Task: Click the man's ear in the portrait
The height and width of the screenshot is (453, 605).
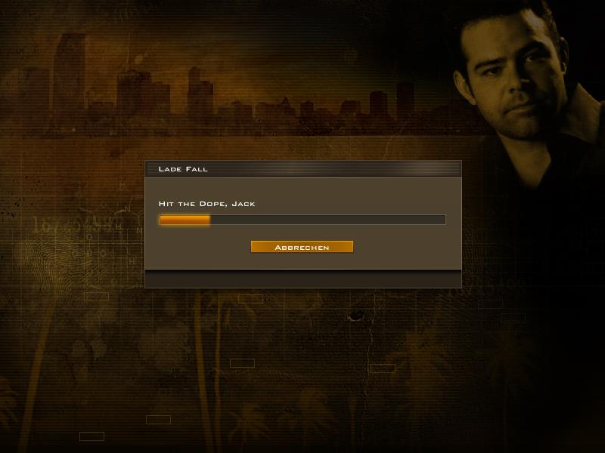Action: click(x=464, y=87)
